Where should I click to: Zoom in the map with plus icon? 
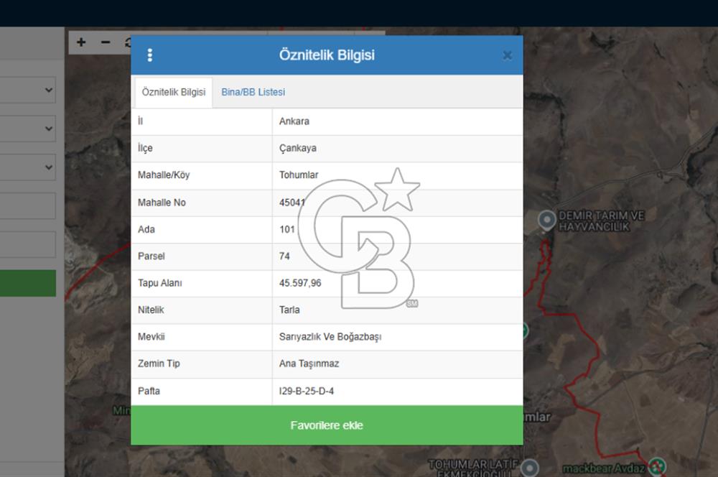pos(81,42)
